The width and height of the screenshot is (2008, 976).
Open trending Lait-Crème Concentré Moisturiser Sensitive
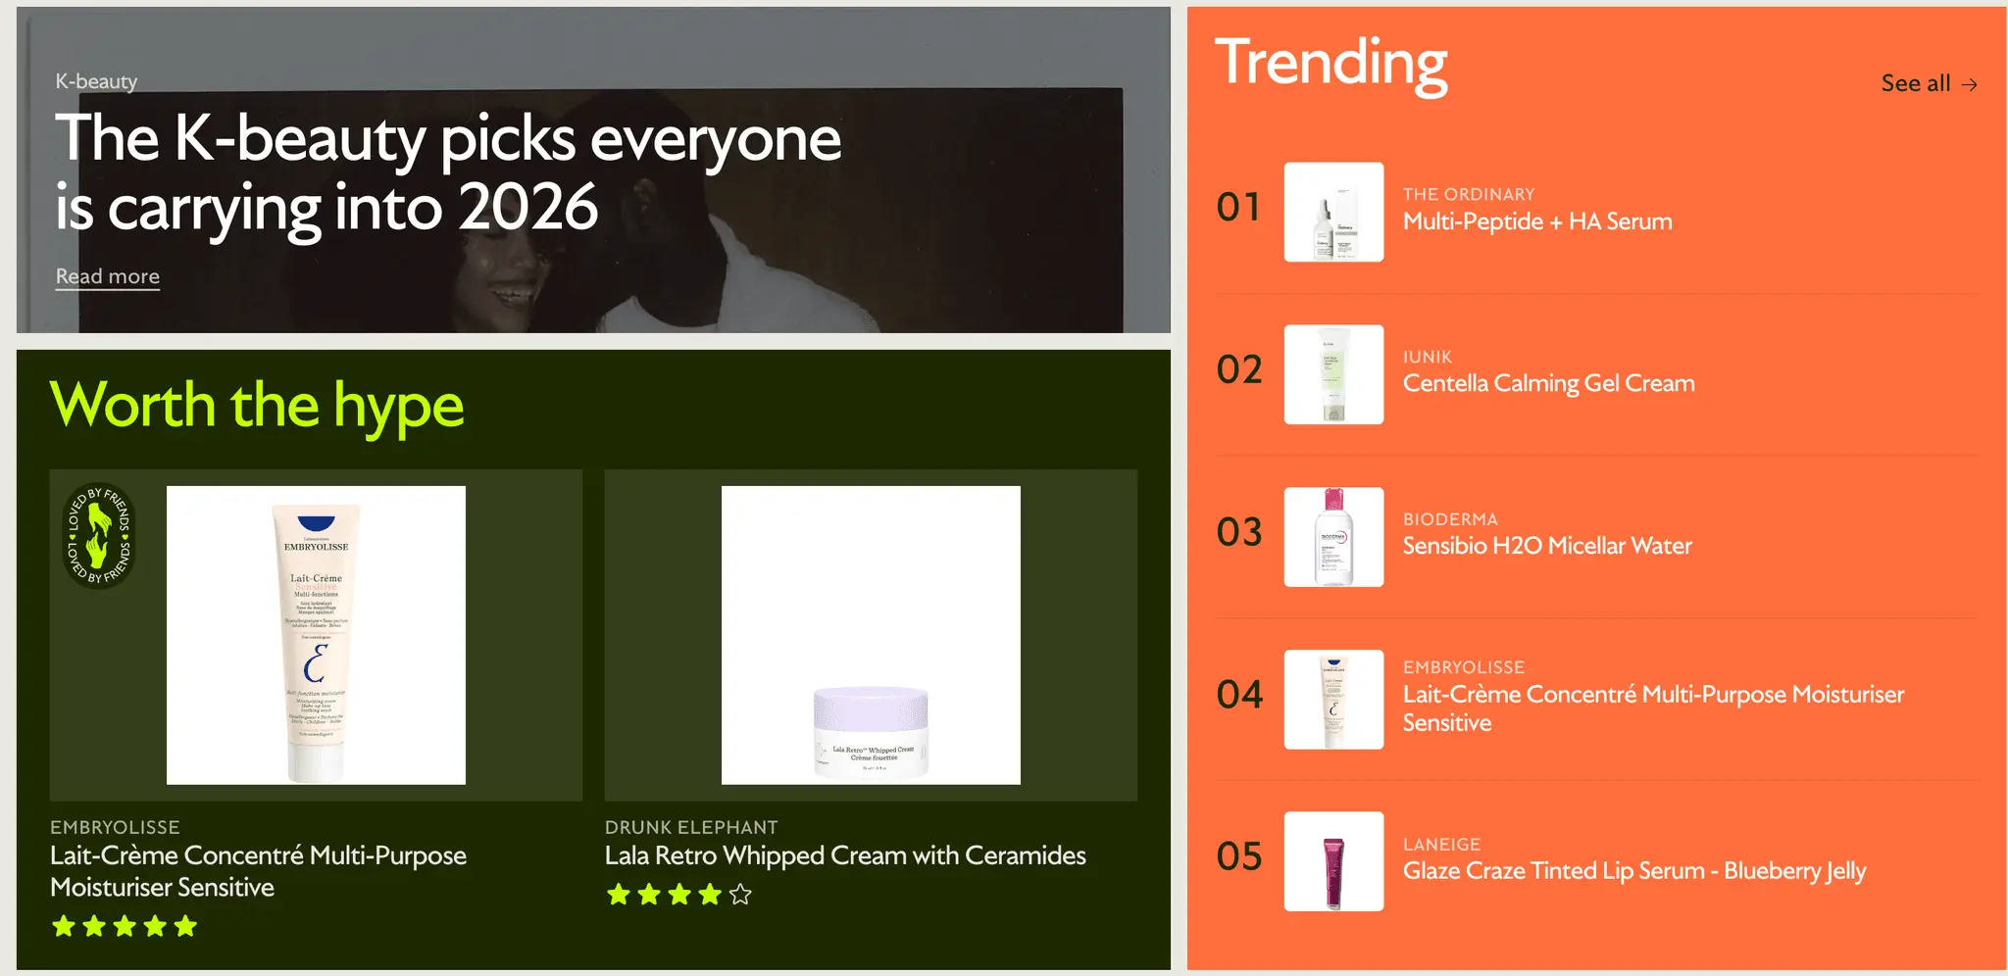point(1653,708)
